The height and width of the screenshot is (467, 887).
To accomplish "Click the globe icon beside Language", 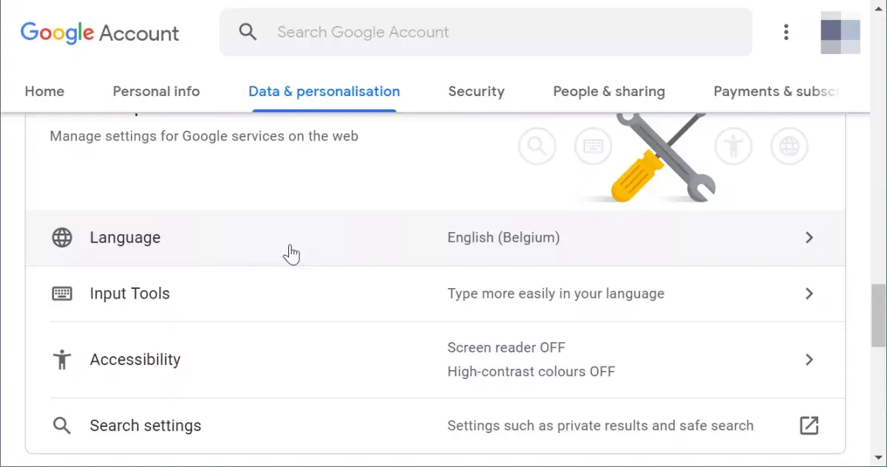I will tap(62, 238).
